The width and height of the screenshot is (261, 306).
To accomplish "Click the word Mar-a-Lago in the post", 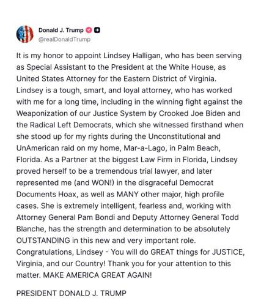I will click(x=144, y=148).
